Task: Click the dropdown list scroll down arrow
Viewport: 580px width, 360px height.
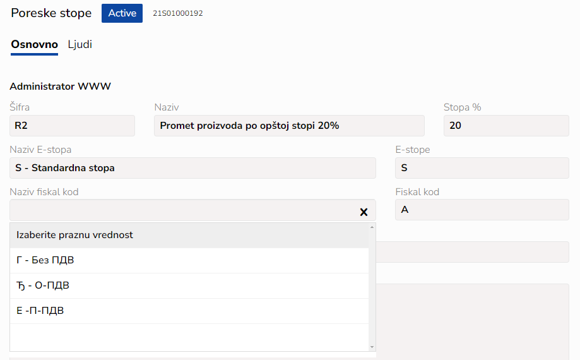Action: [372, 347]
